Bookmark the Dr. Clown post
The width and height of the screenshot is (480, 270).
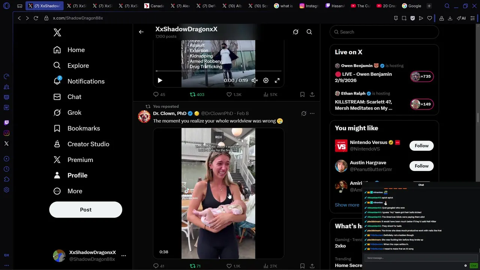tap(302, 266)
